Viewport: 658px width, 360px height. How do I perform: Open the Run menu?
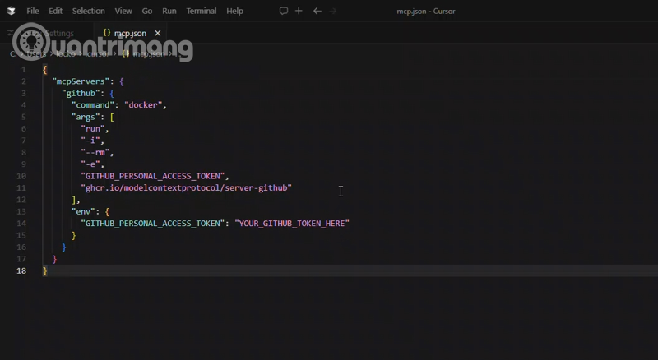click(169, 11)
